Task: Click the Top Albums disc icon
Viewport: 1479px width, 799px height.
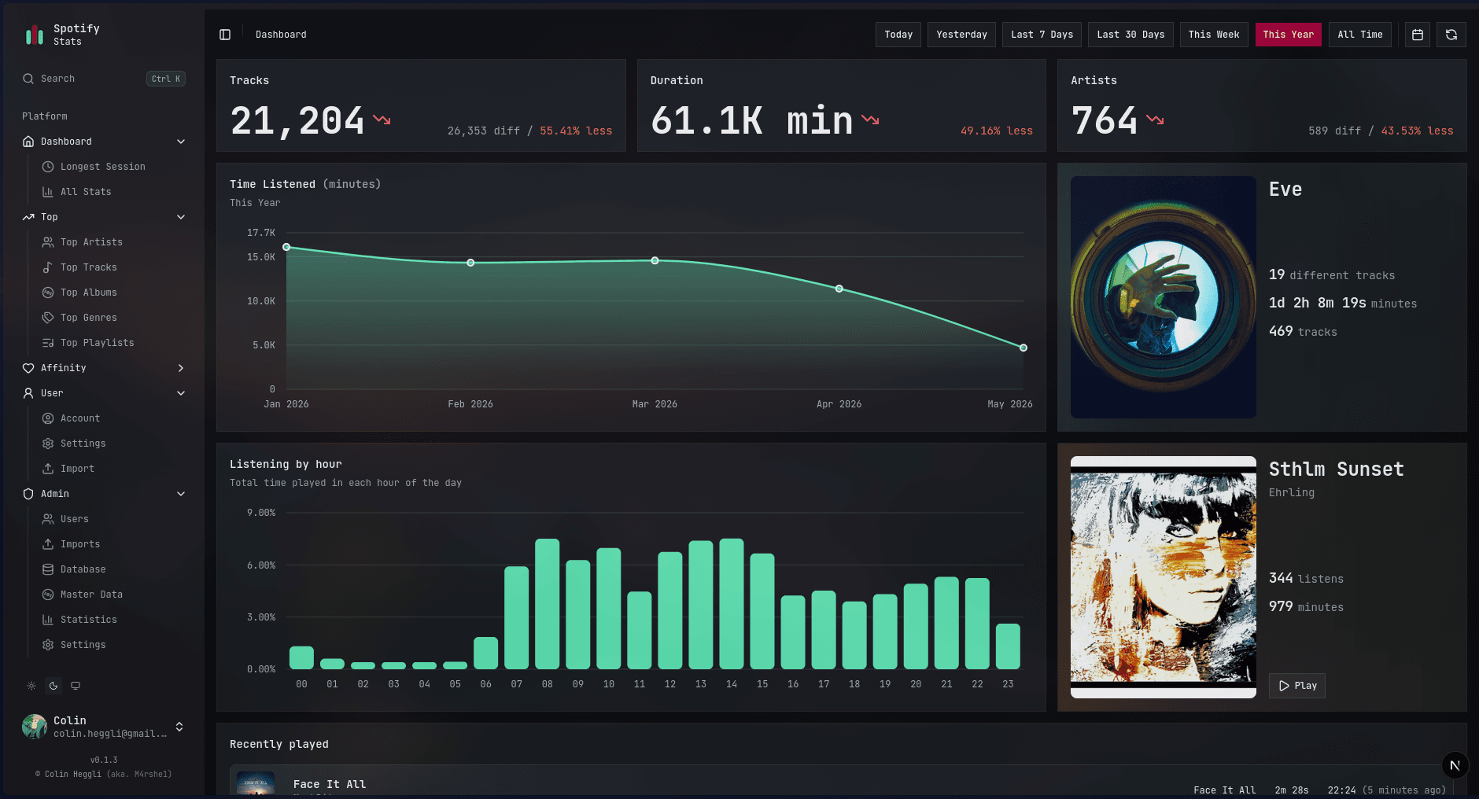Action: [48, 293]
